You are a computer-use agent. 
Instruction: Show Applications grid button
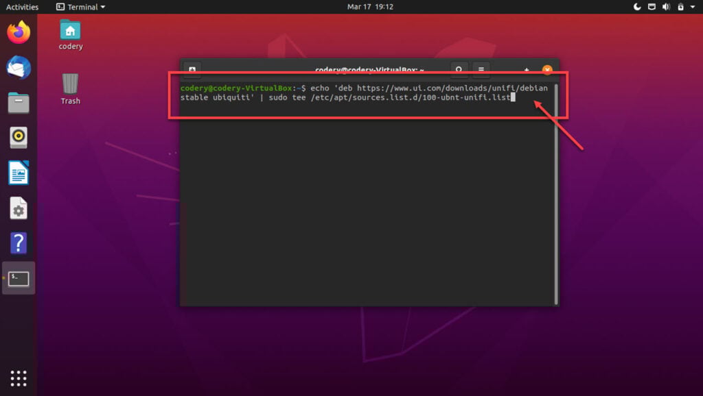[x=19, y=378]
